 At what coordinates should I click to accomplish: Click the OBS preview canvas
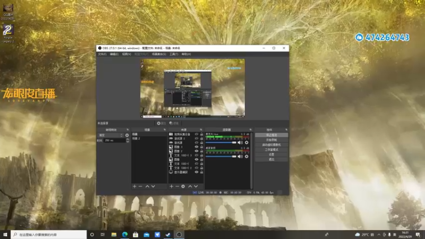(192, 88)
